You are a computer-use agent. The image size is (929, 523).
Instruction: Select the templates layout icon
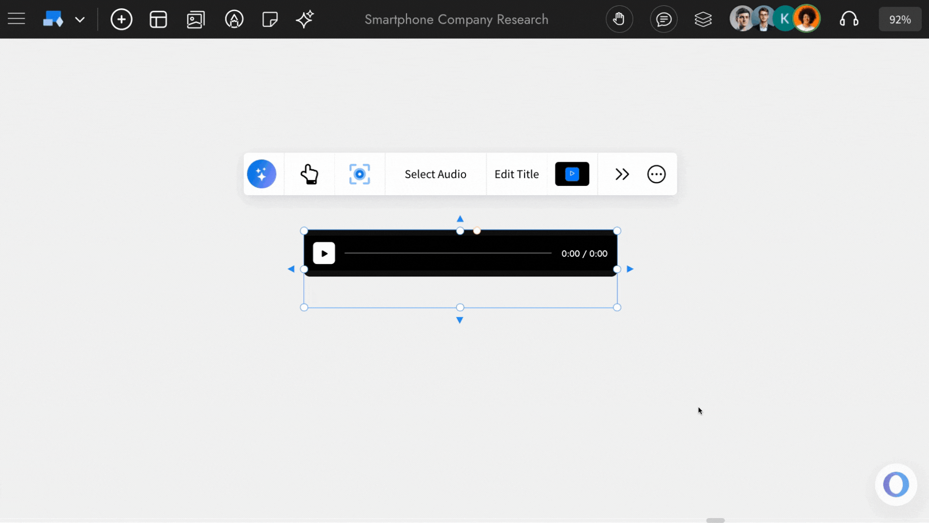click(158, 19)
